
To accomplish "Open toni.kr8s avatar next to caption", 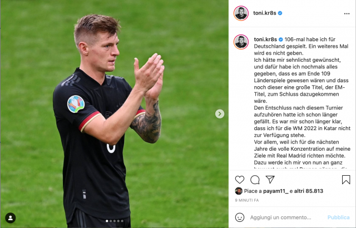I will 241,42.
